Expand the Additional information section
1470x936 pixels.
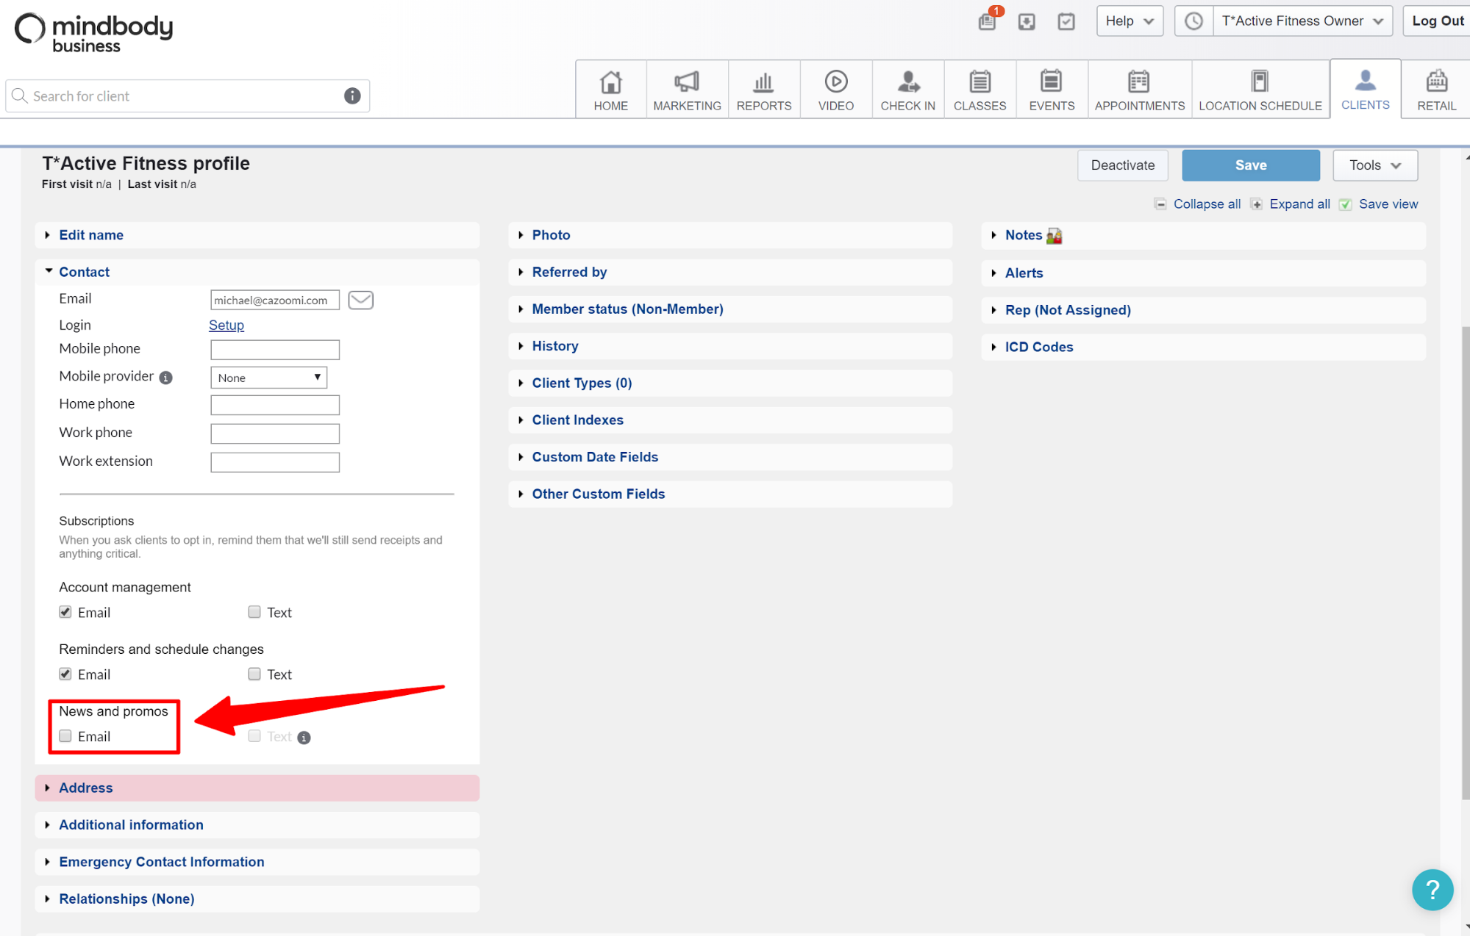257,825
